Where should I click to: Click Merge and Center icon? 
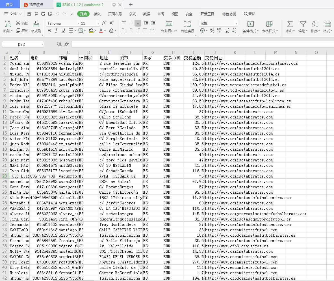point(169,24)
